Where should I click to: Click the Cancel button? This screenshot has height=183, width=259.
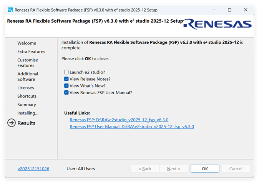[x=236, y=169]
